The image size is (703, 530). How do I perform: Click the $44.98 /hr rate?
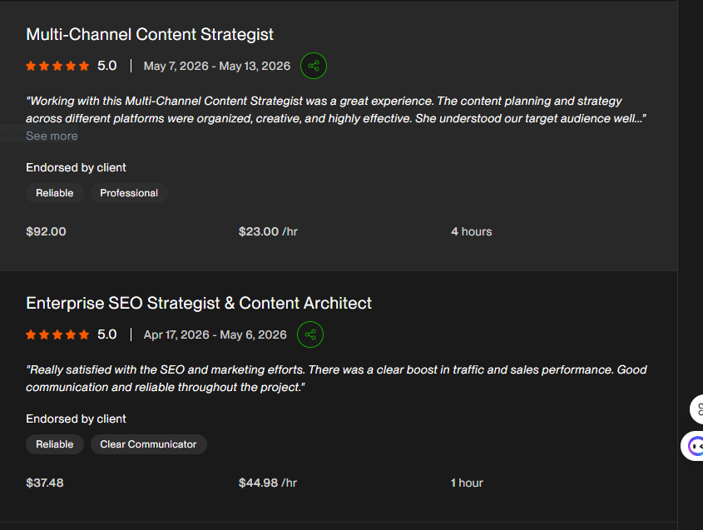click(268, 483)
